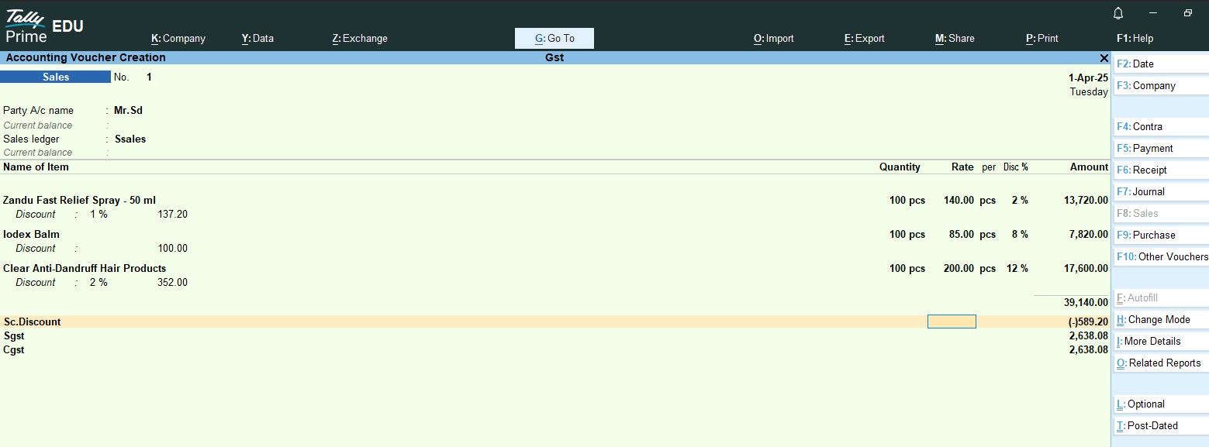The height and width of the screenshot is (447, 1209).
Task: Open the K: Company menu
Action: click(x=178, y=38)
